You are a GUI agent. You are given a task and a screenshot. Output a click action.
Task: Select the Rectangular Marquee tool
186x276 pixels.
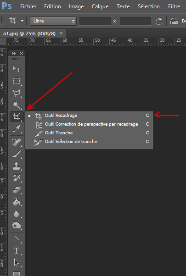tap(17, 81)
